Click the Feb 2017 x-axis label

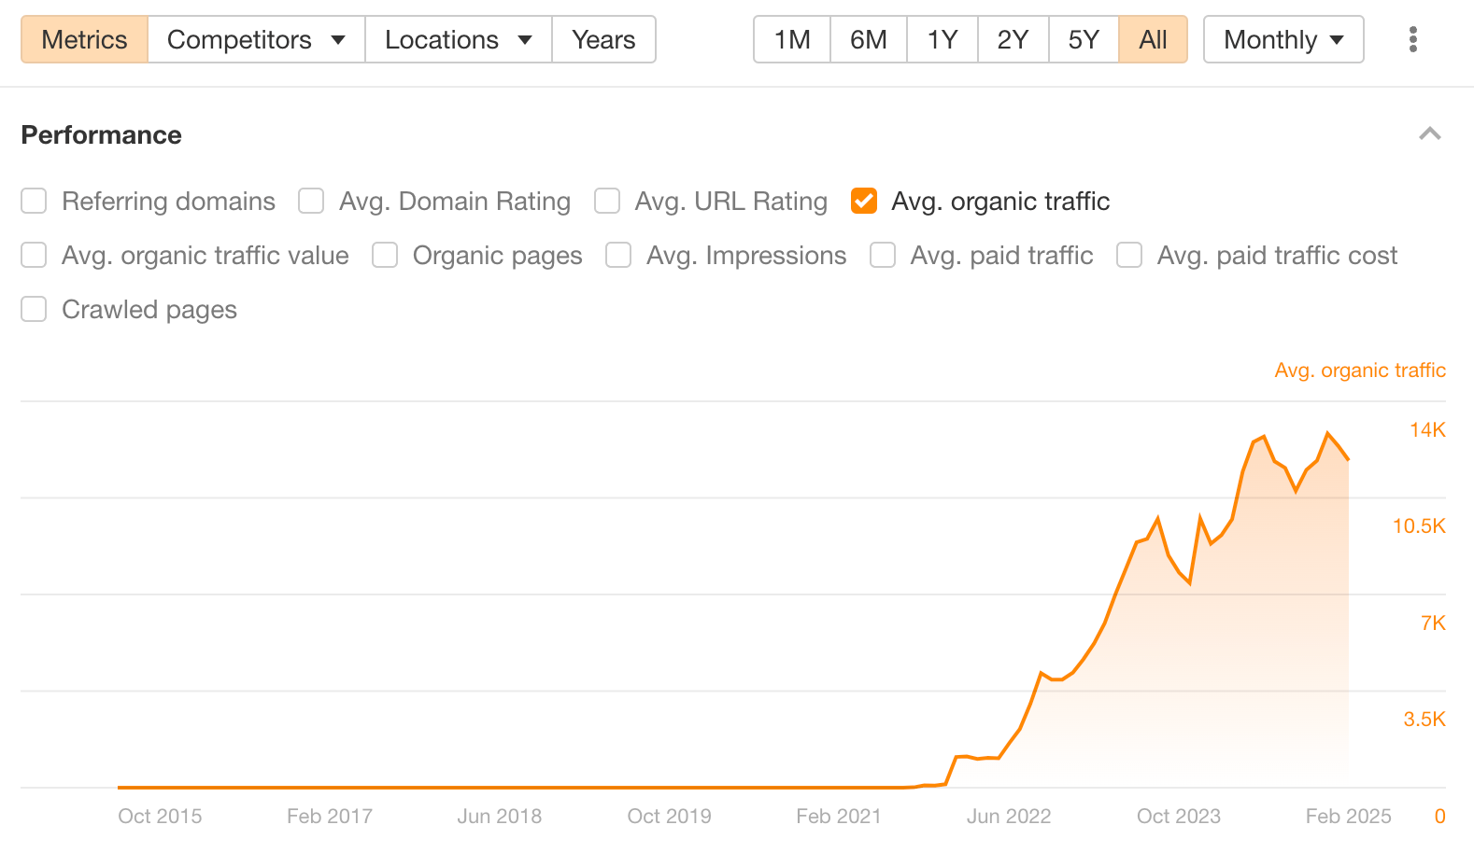pyautogui.click(x=330, y=817)
